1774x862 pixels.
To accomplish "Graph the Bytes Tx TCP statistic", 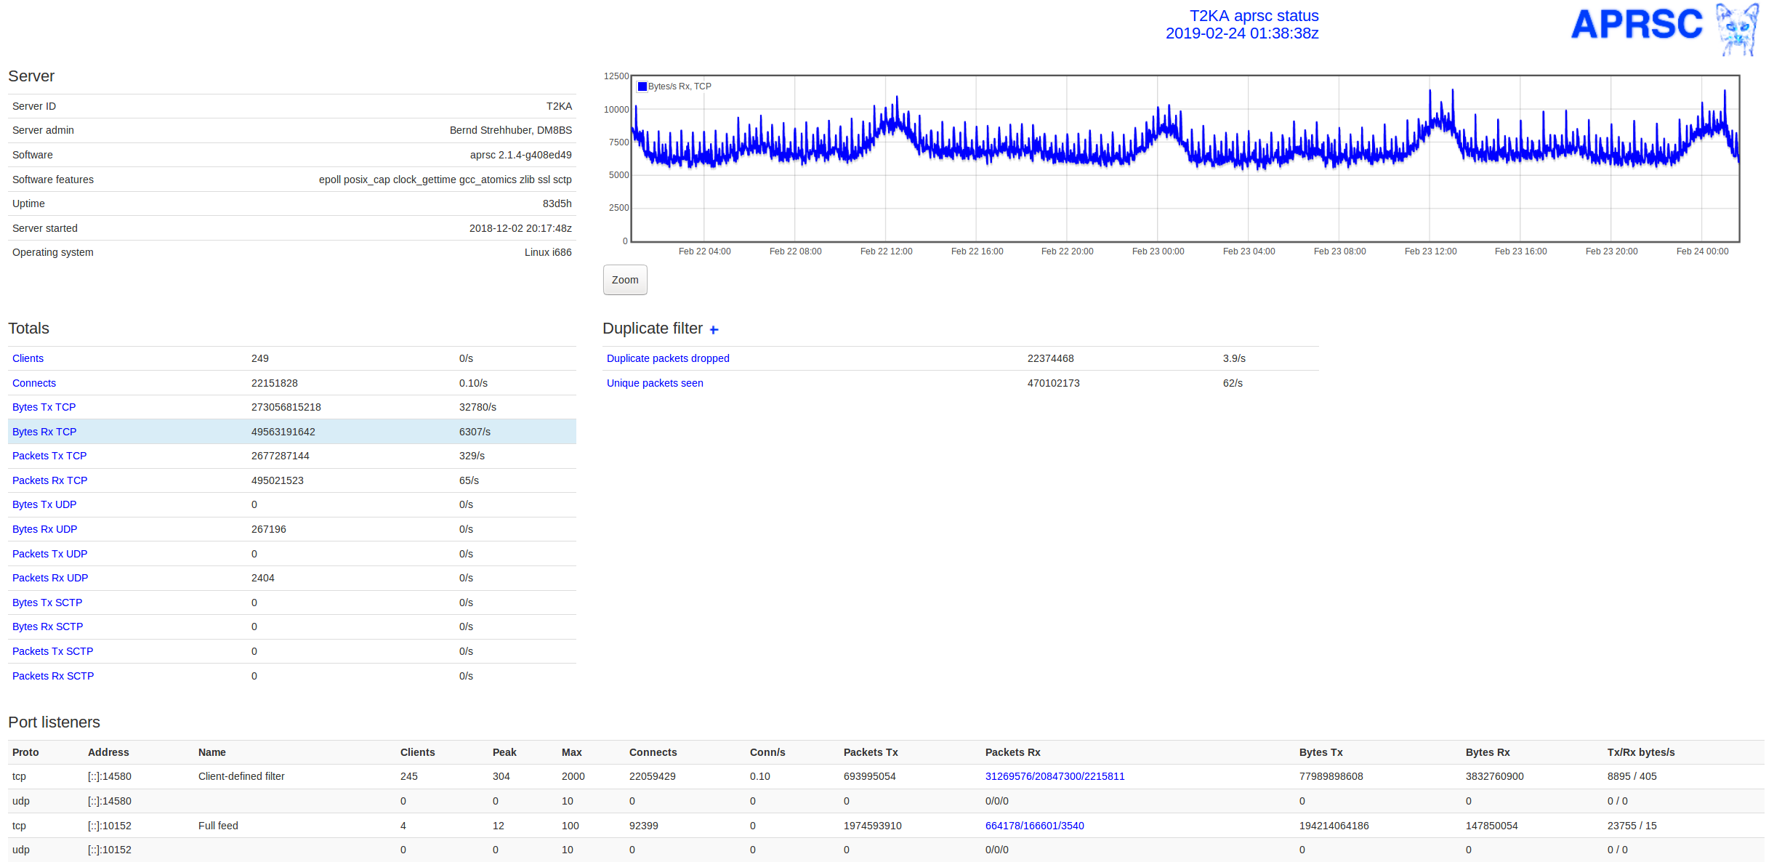I will click(x=44, y=407).
